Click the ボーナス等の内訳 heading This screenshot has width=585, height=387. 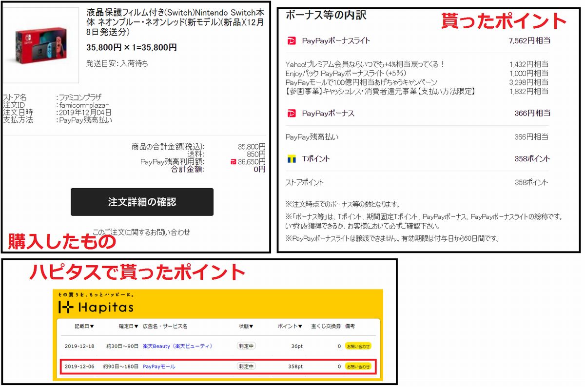click(x=326, y=15)
